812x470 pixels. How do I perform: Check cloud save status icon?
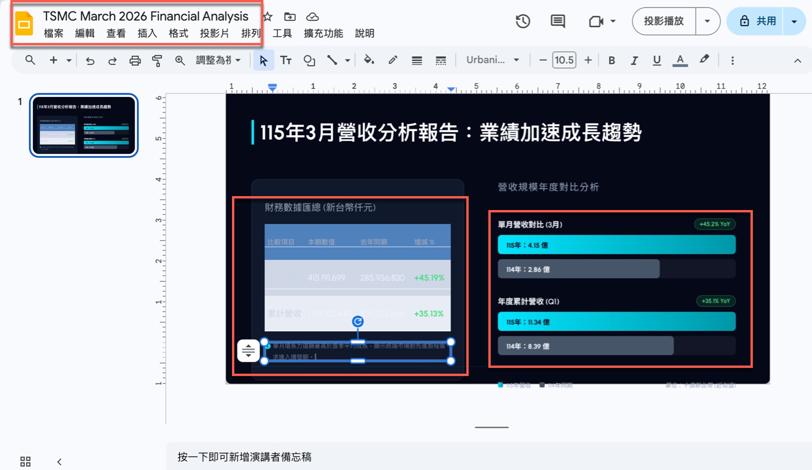(x=313, y=17)
